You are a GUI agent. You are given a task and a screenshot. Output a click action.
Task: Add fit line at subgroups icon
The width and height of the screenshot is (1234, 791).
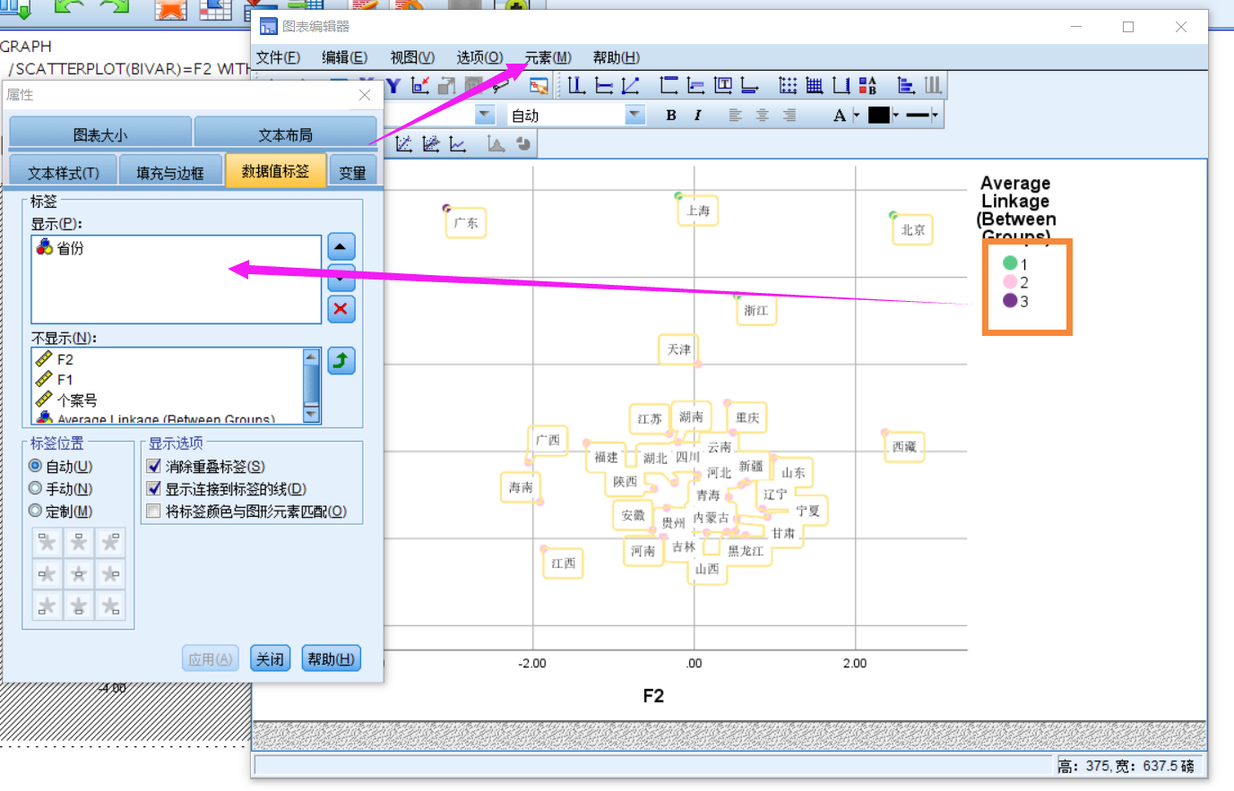pos(431,144)
